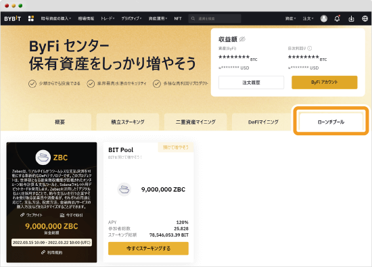
Task: Select the dual asset mining tab
Action: click(195, 122)
